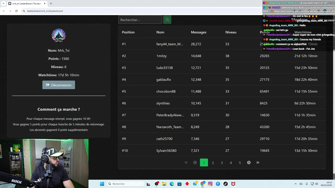Go back in browser history
Viewport: 335px width, 188px height.
point(4,11)
